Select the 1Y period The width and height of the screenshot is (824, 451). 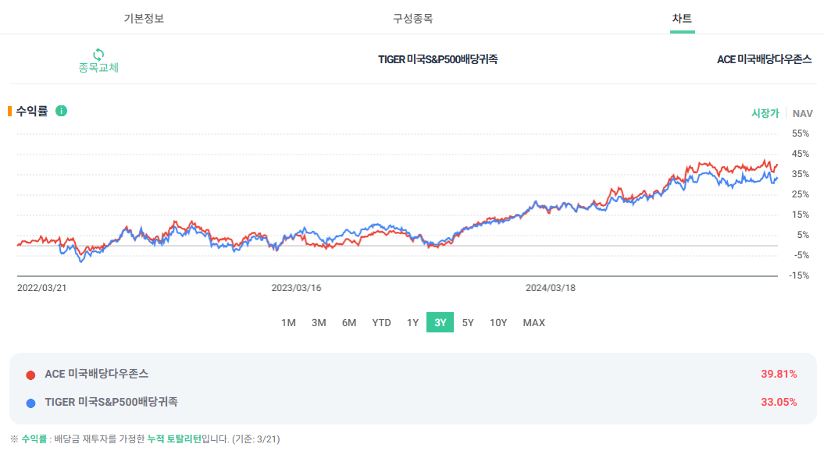(x=412, y=323)
